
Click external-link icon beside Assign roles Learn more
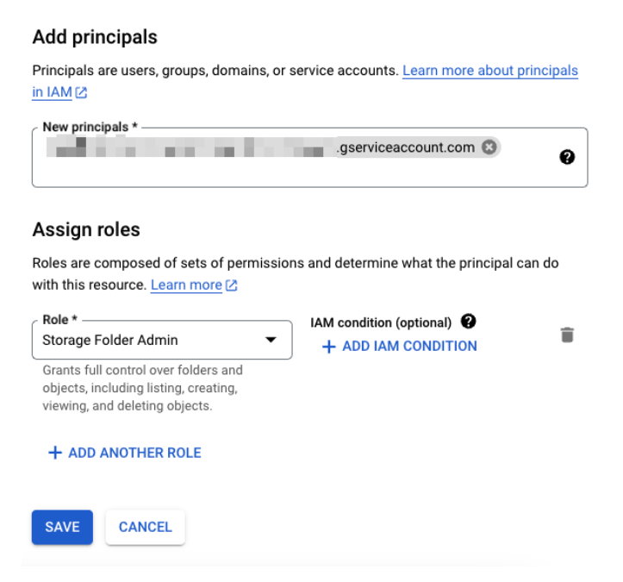coord(232,285)
